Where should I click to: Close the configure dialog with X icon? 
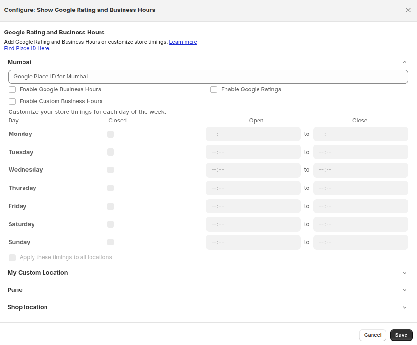pos(408,10)
